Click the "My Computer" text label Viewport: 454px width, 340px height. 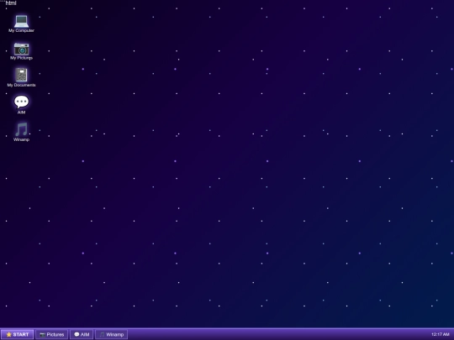coord(21,31)
